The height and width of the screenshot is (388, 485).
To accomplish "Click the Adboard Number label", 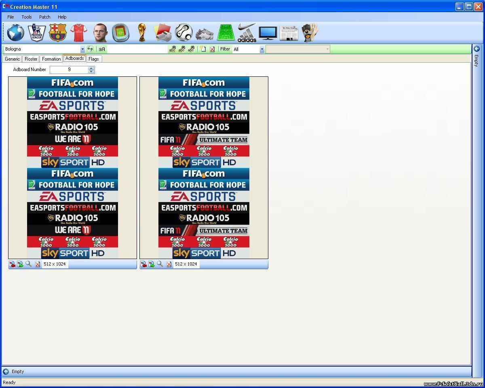I will tap(30, 70).
